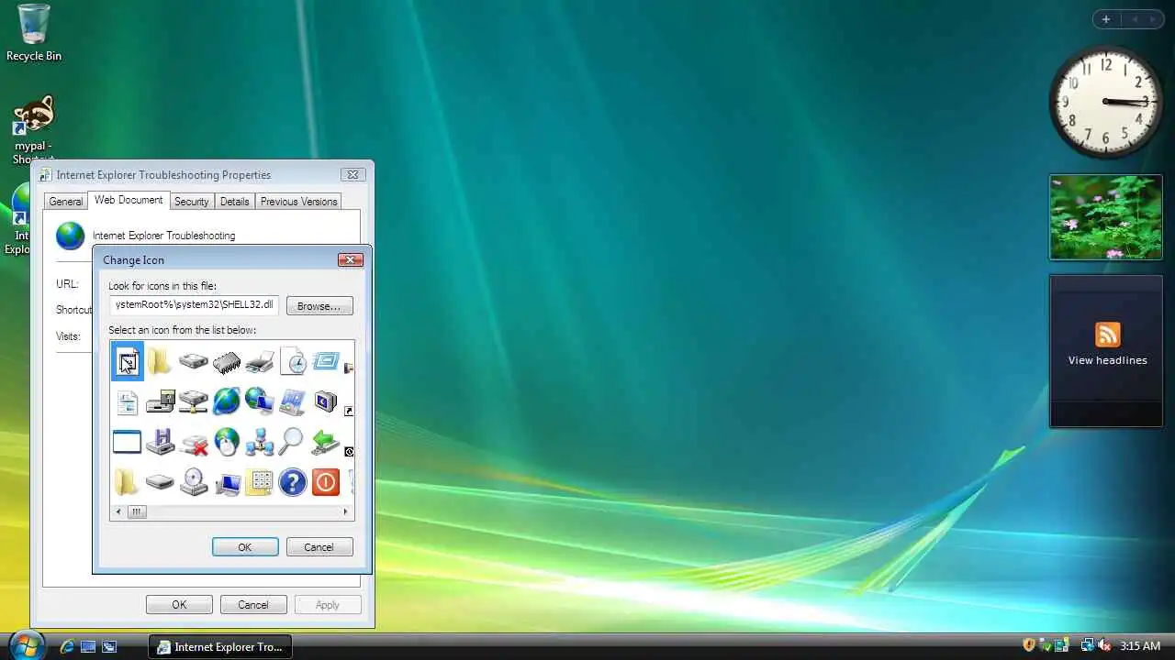
Task: Click the icon file path field
Action: tap(194, 305)
